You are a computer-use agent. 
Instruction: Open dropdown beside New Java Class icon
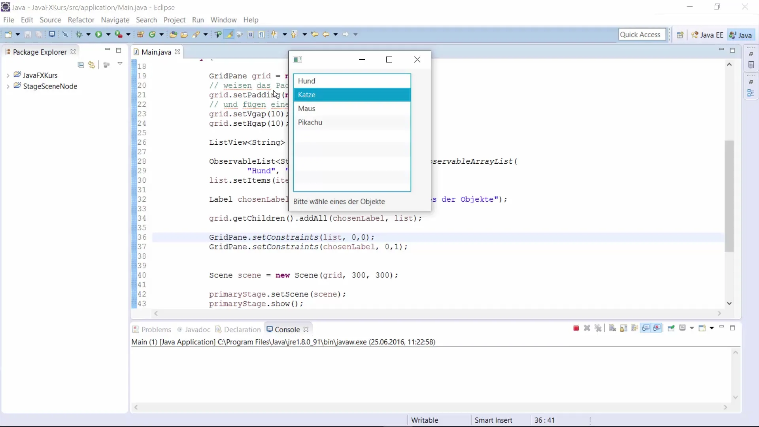161,35
